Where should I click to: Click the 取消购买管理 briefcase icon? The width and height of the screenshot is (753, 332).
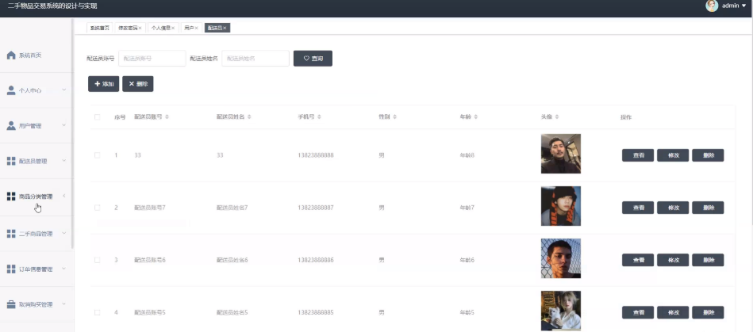pos(11,304)
